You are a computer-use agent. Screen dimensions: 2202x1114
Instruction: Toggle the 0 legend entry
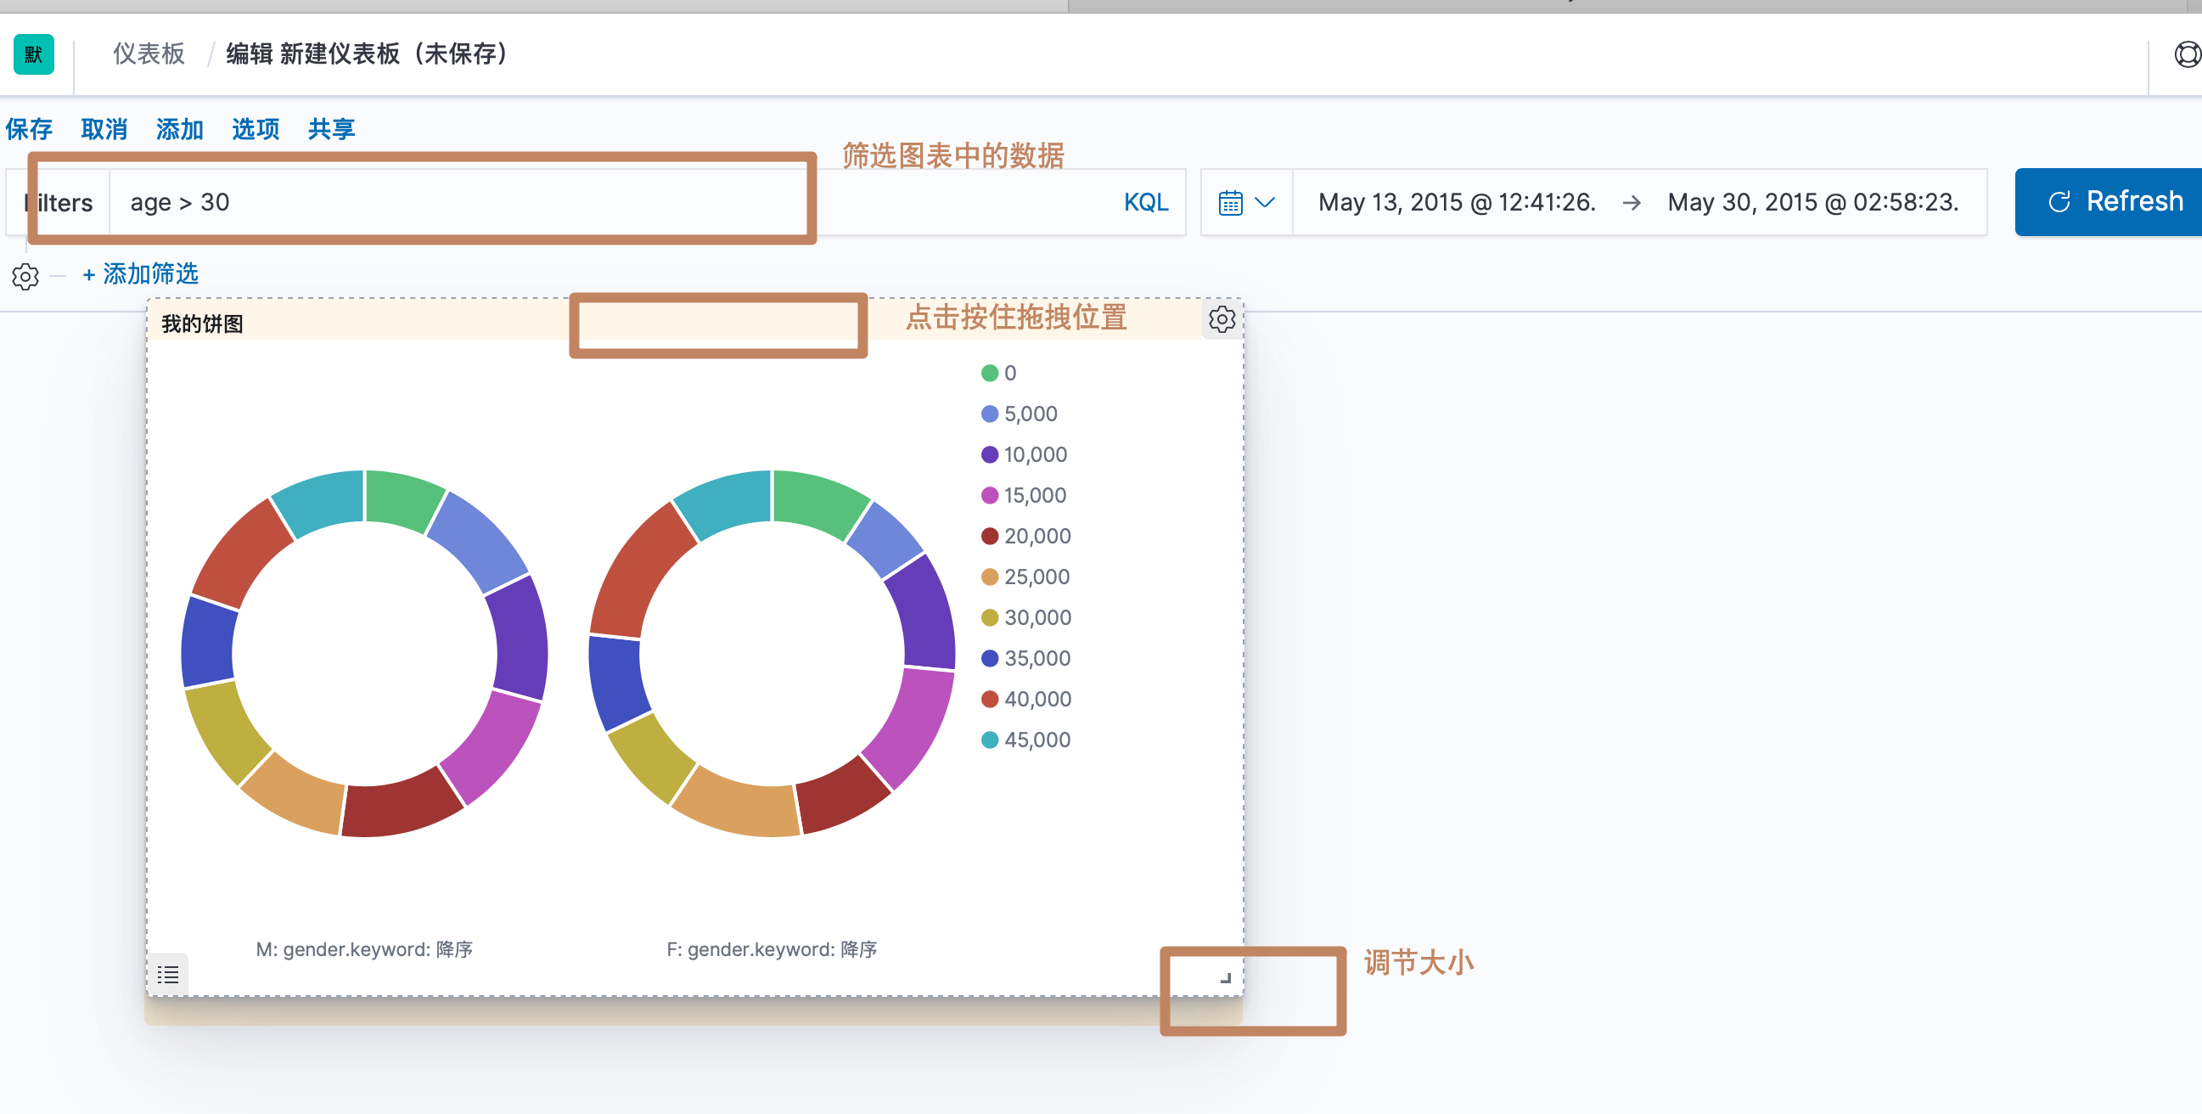[1008, 373]
